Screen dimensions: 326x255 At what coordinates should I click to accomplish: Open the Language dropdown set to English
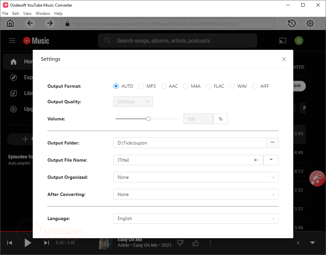(x=196, y=218)
